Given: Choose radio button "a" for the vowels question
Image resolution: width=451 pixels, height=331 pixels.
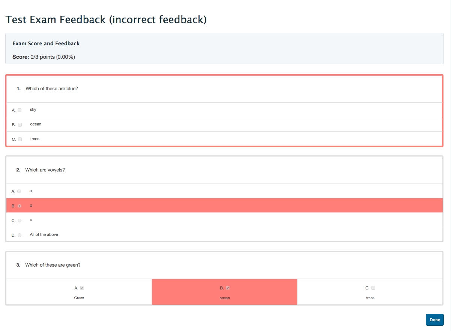Looking at the screenshot, I should [19, 191].
